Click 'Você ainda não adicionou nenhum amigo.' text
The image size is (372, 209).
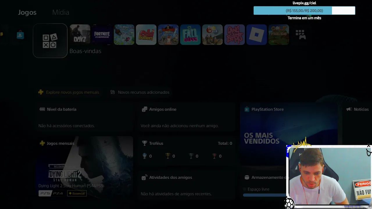180,126
